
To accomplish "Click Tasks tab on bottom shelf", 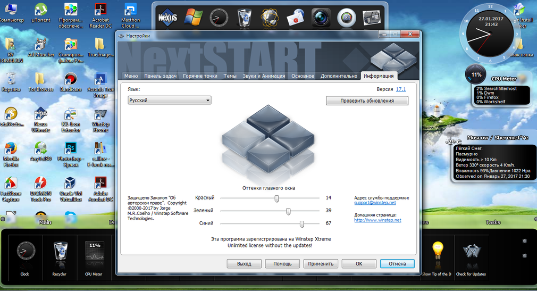I will coord(493,222).
